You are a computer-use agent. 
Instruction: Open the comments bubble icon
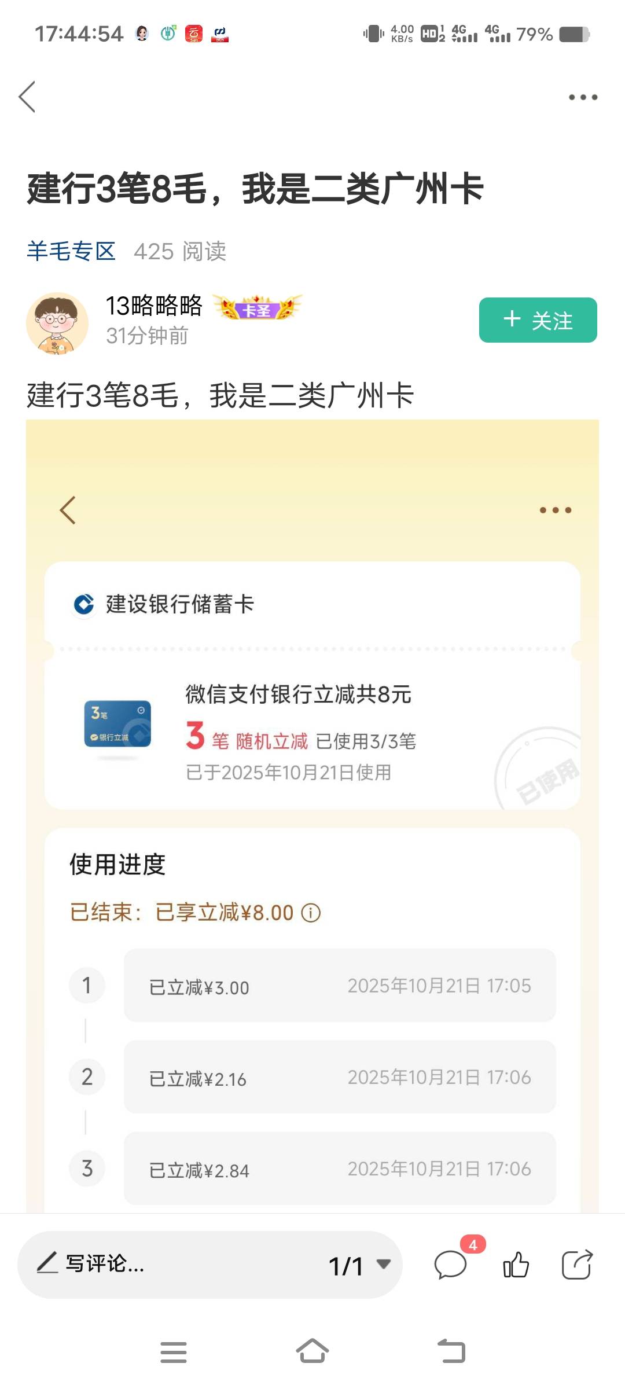click(x=451, y=1265)
